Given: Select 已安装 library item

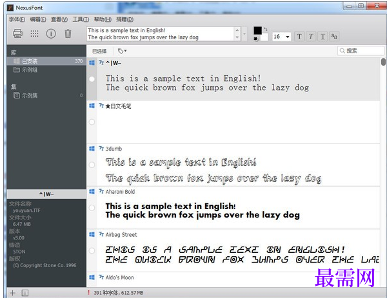Looking at the screenshot, I should point(46,61).
